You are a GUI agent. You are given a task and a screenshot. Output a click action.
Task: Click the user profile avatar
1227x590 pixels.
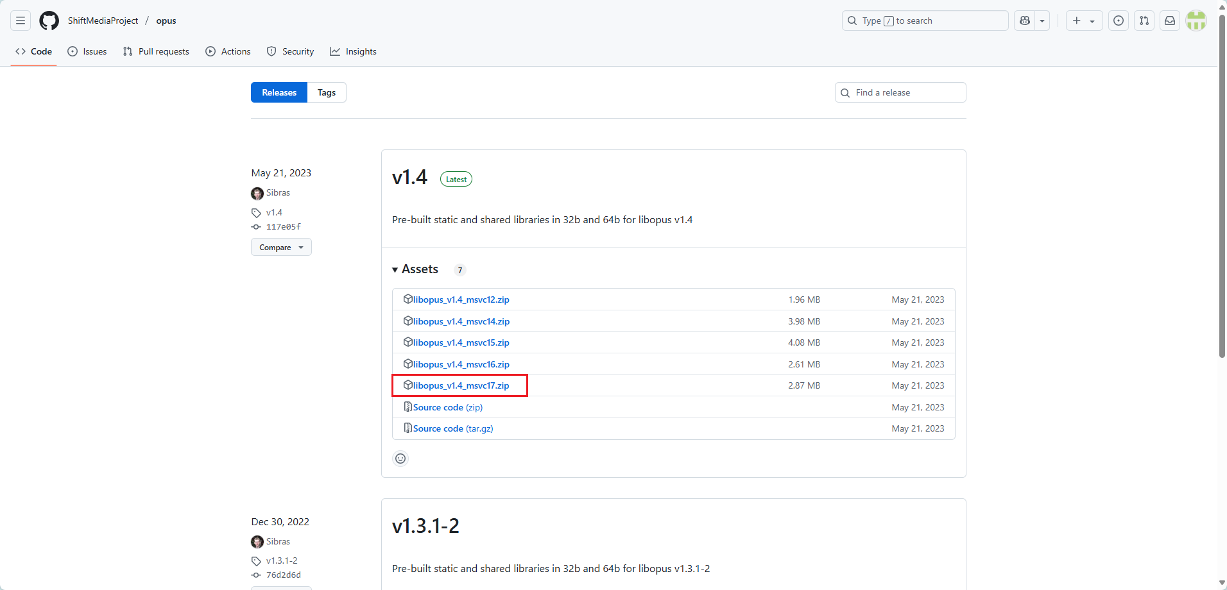tap(1196, 21)
